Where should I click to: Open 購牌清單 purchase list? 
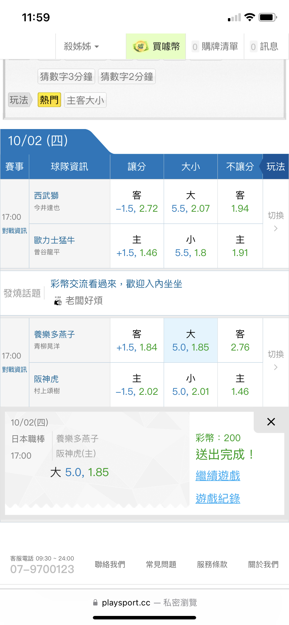pyautogui.click(x=215, y=46)
